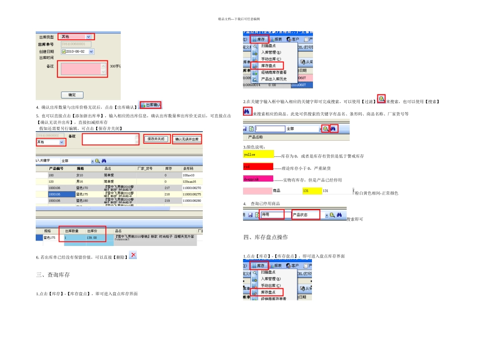Click the refresh icon left of 停用 field

(x=257, y=215)
